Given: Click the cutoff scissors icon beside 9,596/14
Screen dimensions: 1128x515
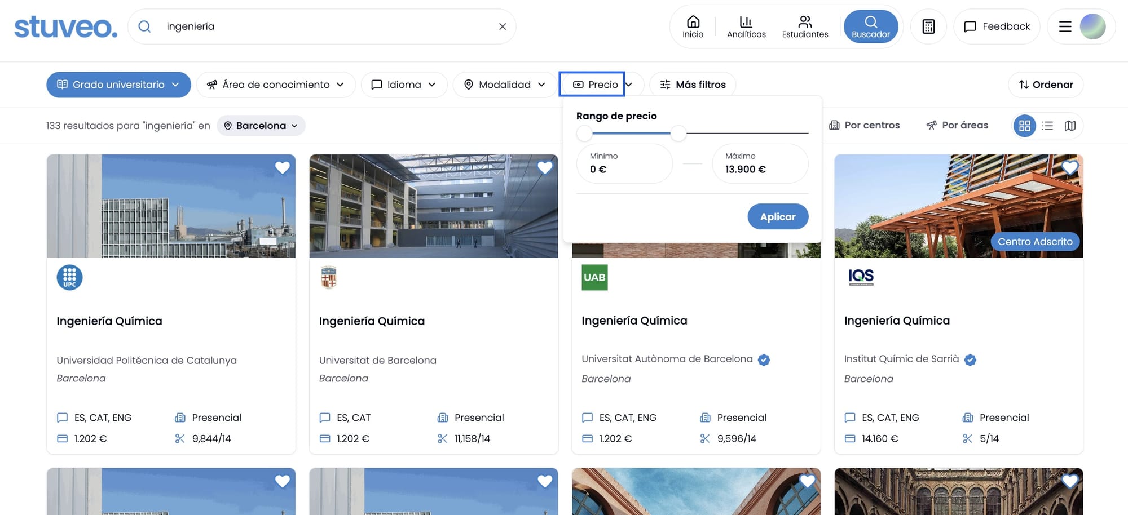Looking at the screenshot, I should pos(705,438).
